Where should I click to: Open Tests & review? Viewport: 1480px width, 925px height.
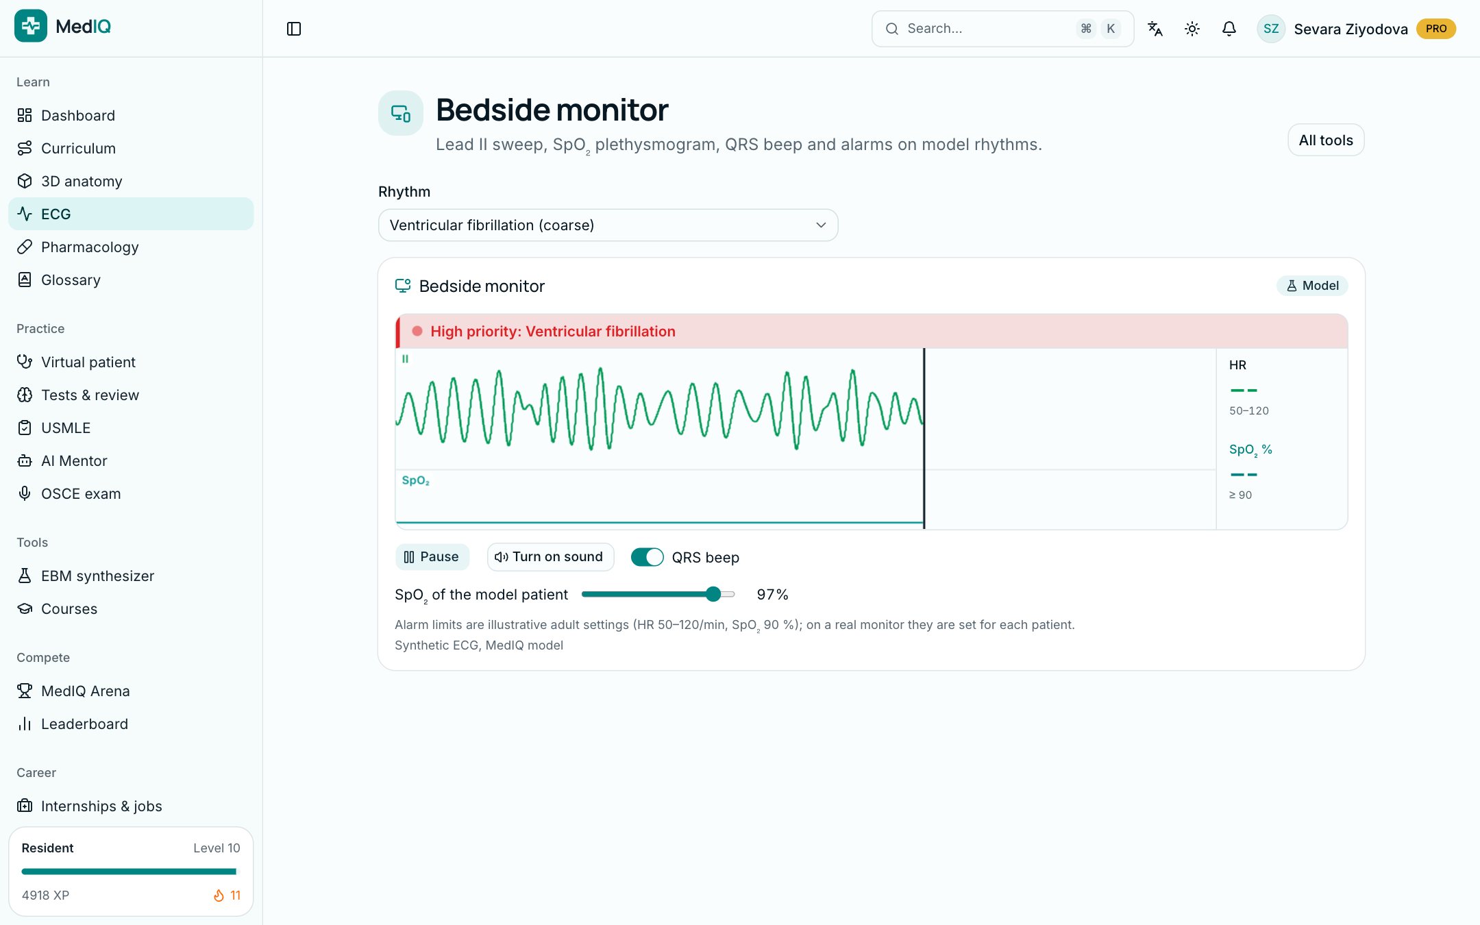pyautogui.click(x=131, y=395)
